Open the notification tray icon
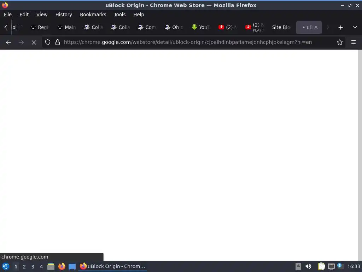The height and width of the screenshot is (272, 362). 340,266
